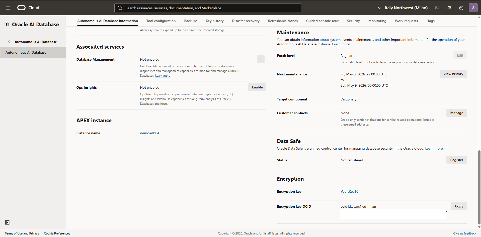
Task: Click the Oracle AI Database service icon
Action: 7,24
